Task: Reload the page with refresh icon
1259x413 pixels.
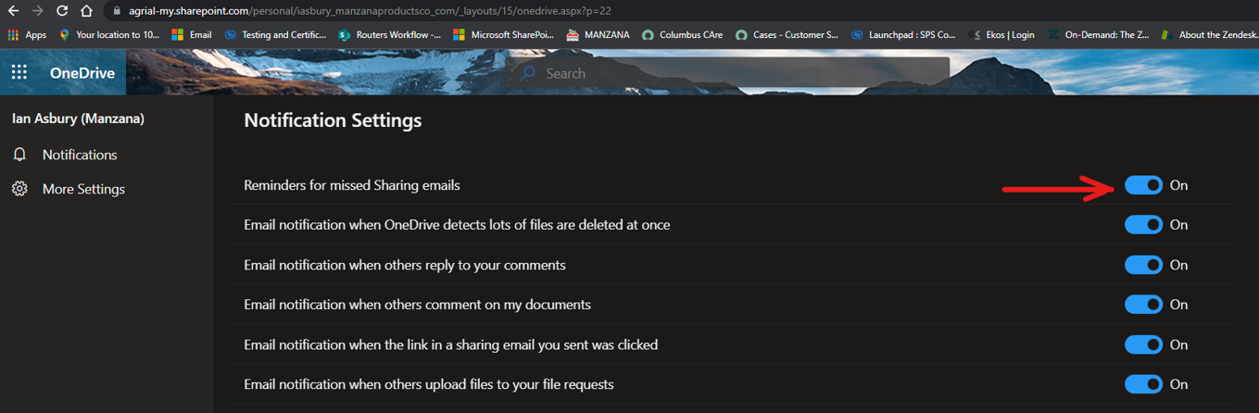Action: [x=62, y=11]
